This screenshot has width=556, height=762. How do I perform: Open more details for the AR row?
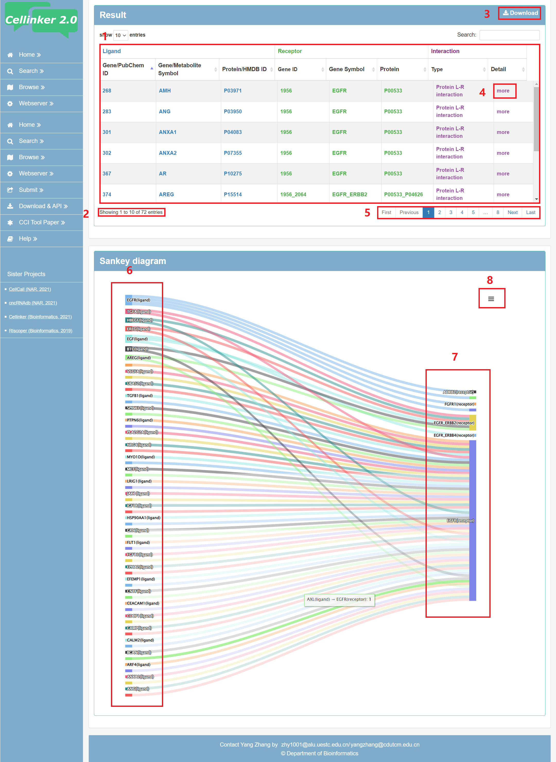pos(503,174)
